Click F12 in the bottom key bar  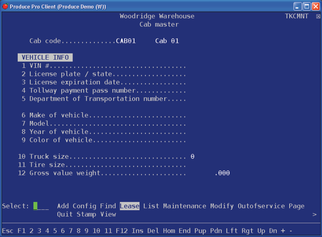[x=122, y=231]
